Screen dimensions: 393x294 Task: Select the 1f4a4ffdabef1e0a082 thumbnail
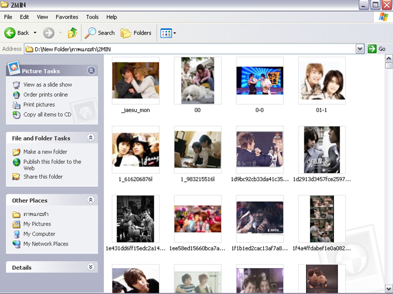[x=322, y=219]
